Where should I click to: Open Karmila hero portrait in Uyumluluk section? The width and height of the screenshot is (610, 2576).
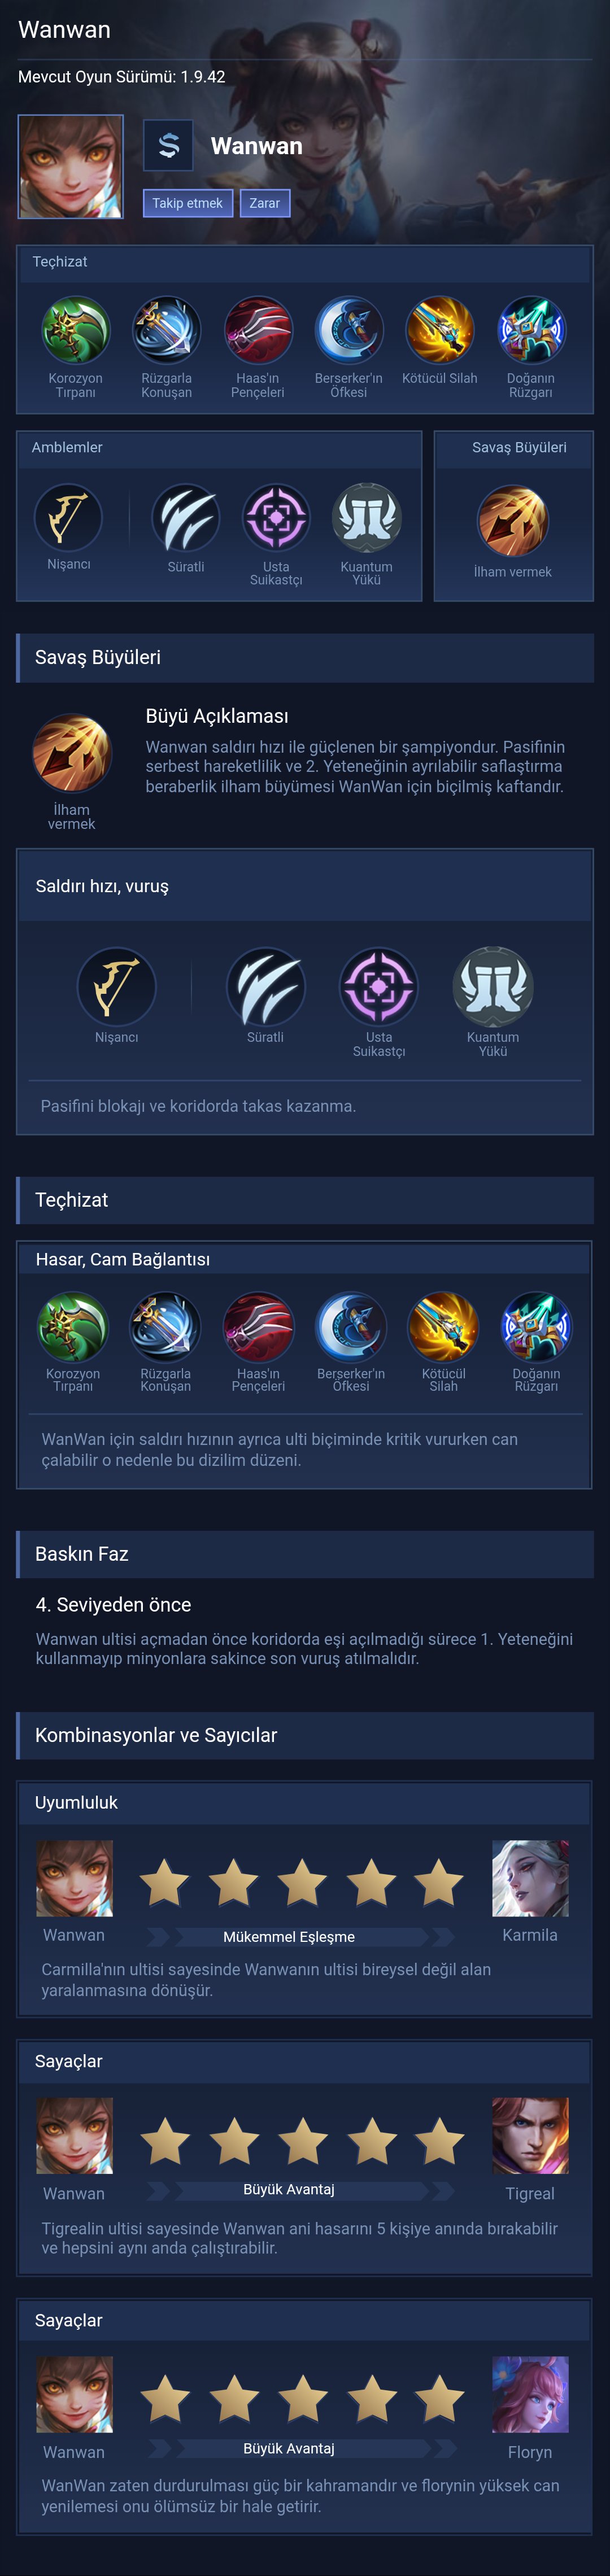tap(531, 1878)
